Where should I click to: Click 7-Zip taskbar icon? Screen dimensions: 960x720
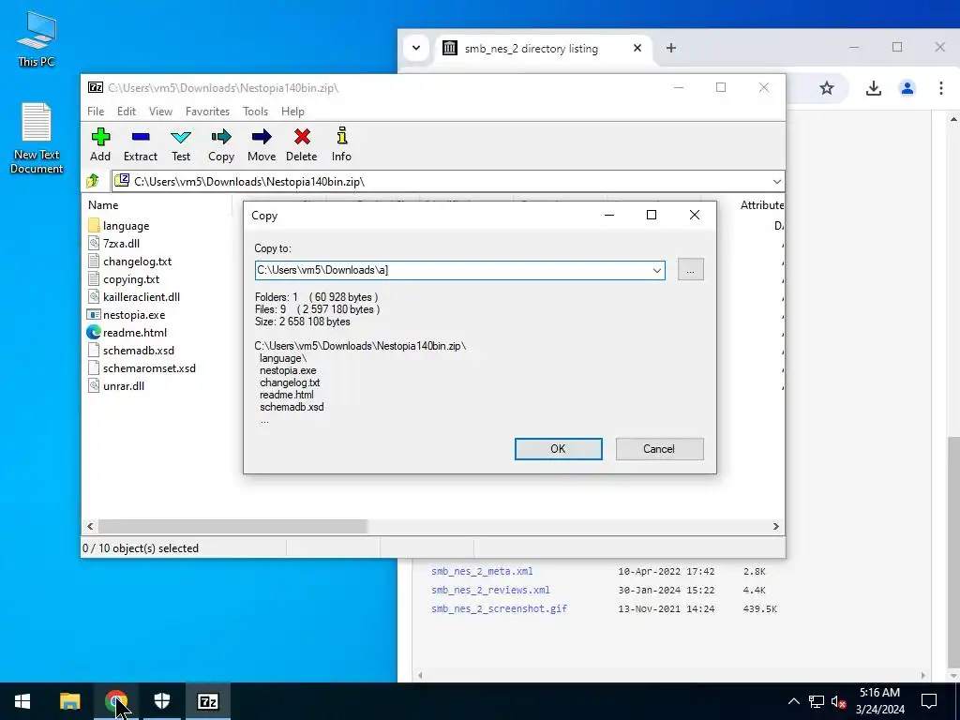click(x=207, y=701)
